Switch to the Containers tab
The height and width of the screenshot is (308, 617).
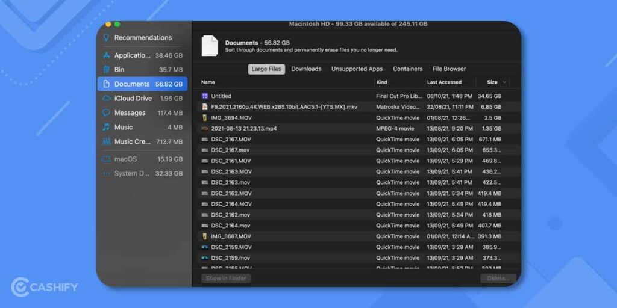408,69
